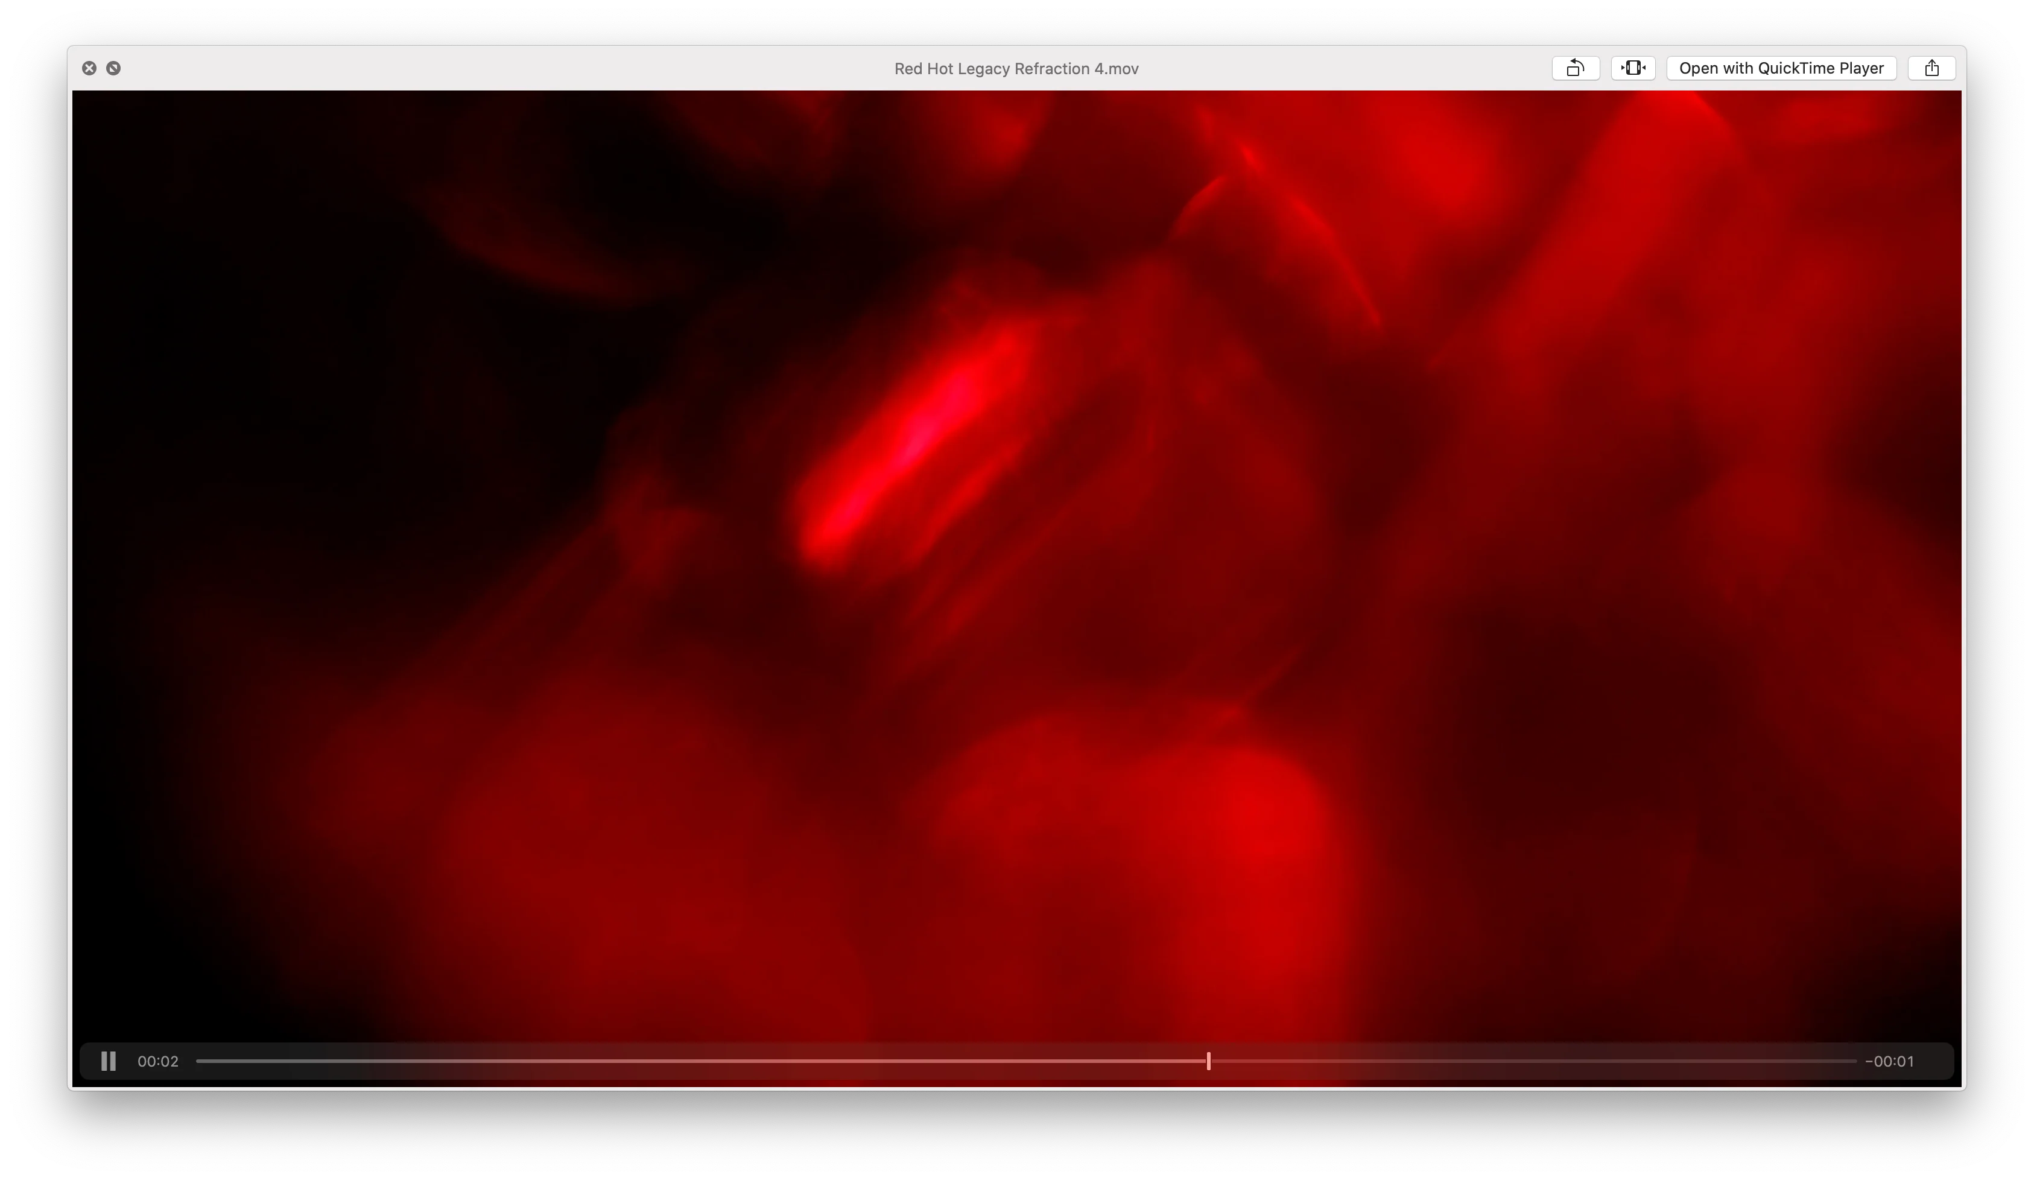2034x1180 pixels.
Task: Click the trim video icon
Action: coord(1632,68)
